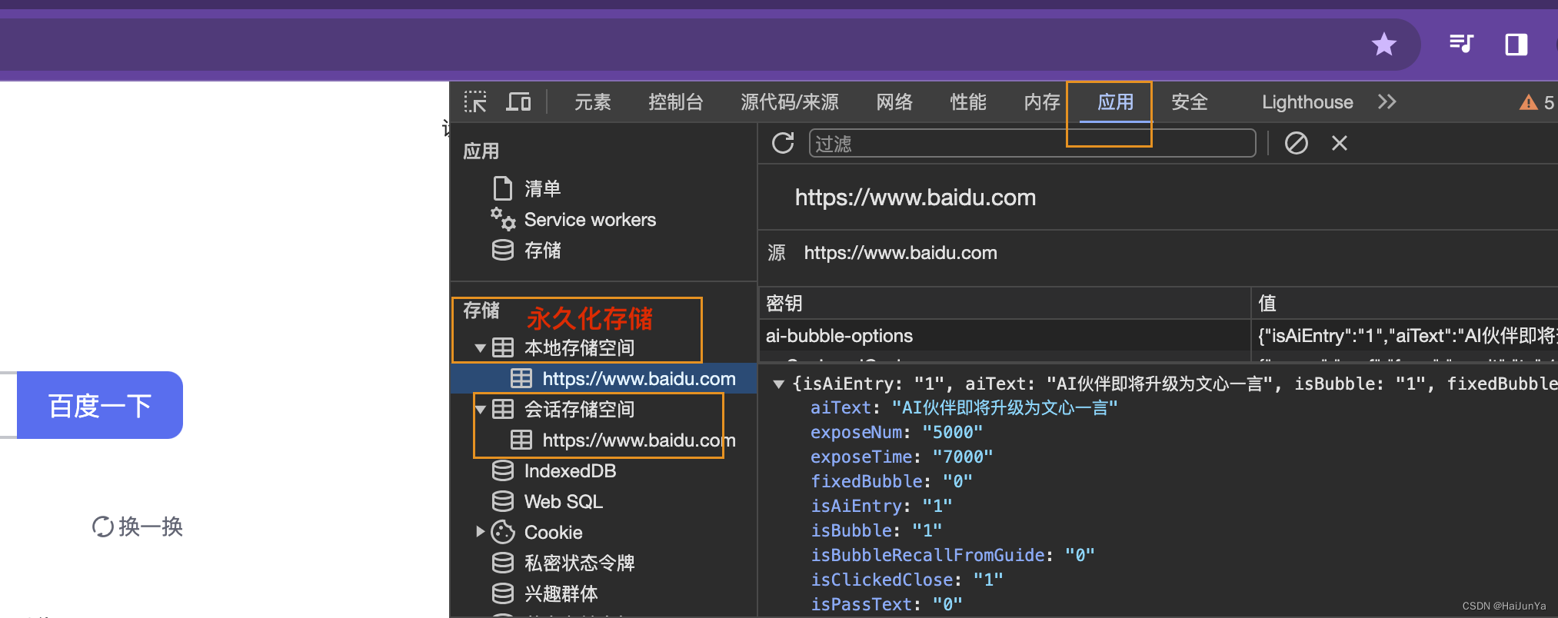Select the ai-bubble-options key row
The image size is (1558, 618).
tap(1004, 336)
